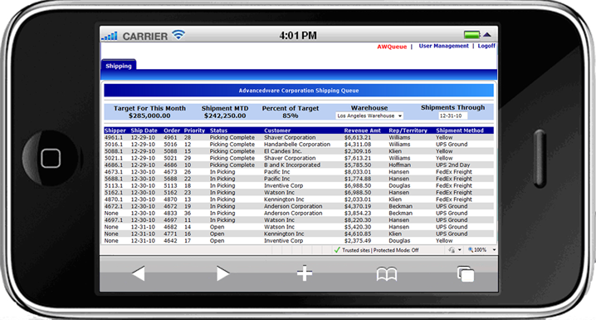
Task: Click UPS 2nd Day shipment method
Action: click(452, 165)
